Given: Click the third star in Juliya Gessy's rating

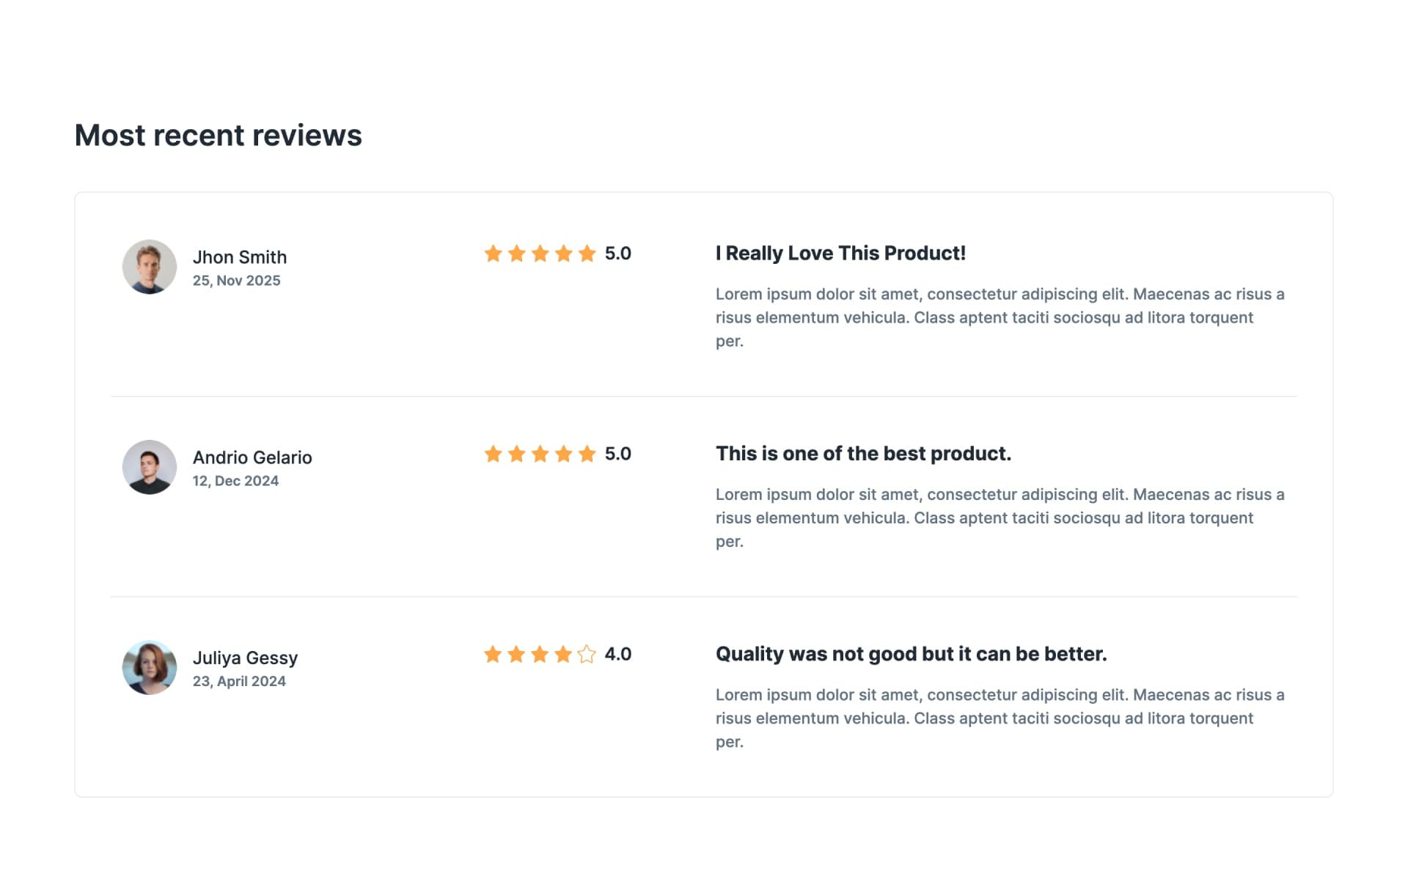Looking at the screenshot, I should (x=540, y=655).
